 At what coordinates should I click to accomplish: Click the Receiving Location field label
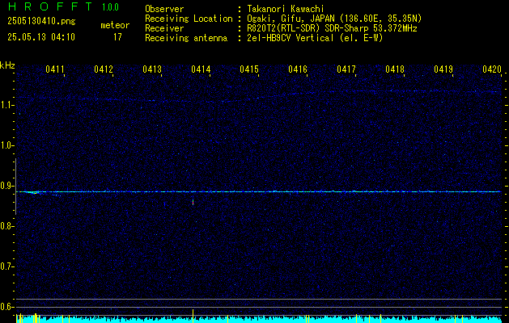(x=189, y=19)
